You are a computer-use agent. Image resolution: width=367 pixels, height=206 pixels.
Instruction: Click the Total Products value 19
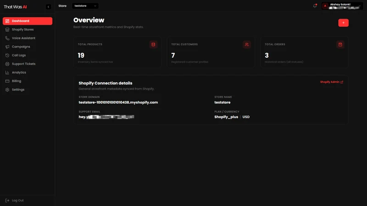(81, 55)
